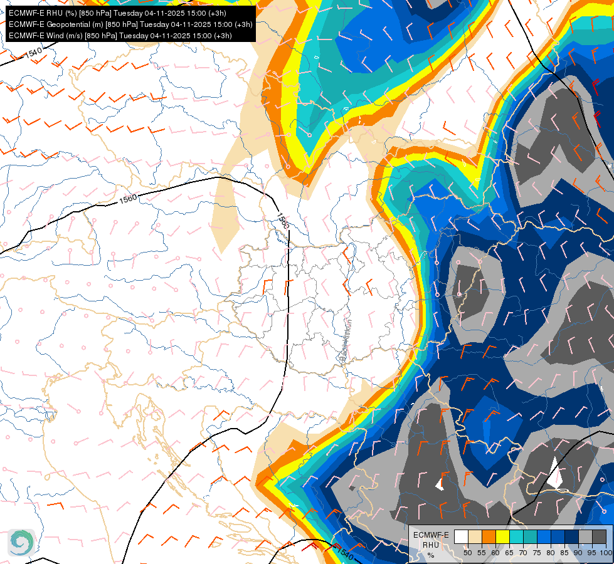Screen dimensions: 614x564
Task: Select the light gray legend swatch for 90-95%
Action: coord(586,537)
